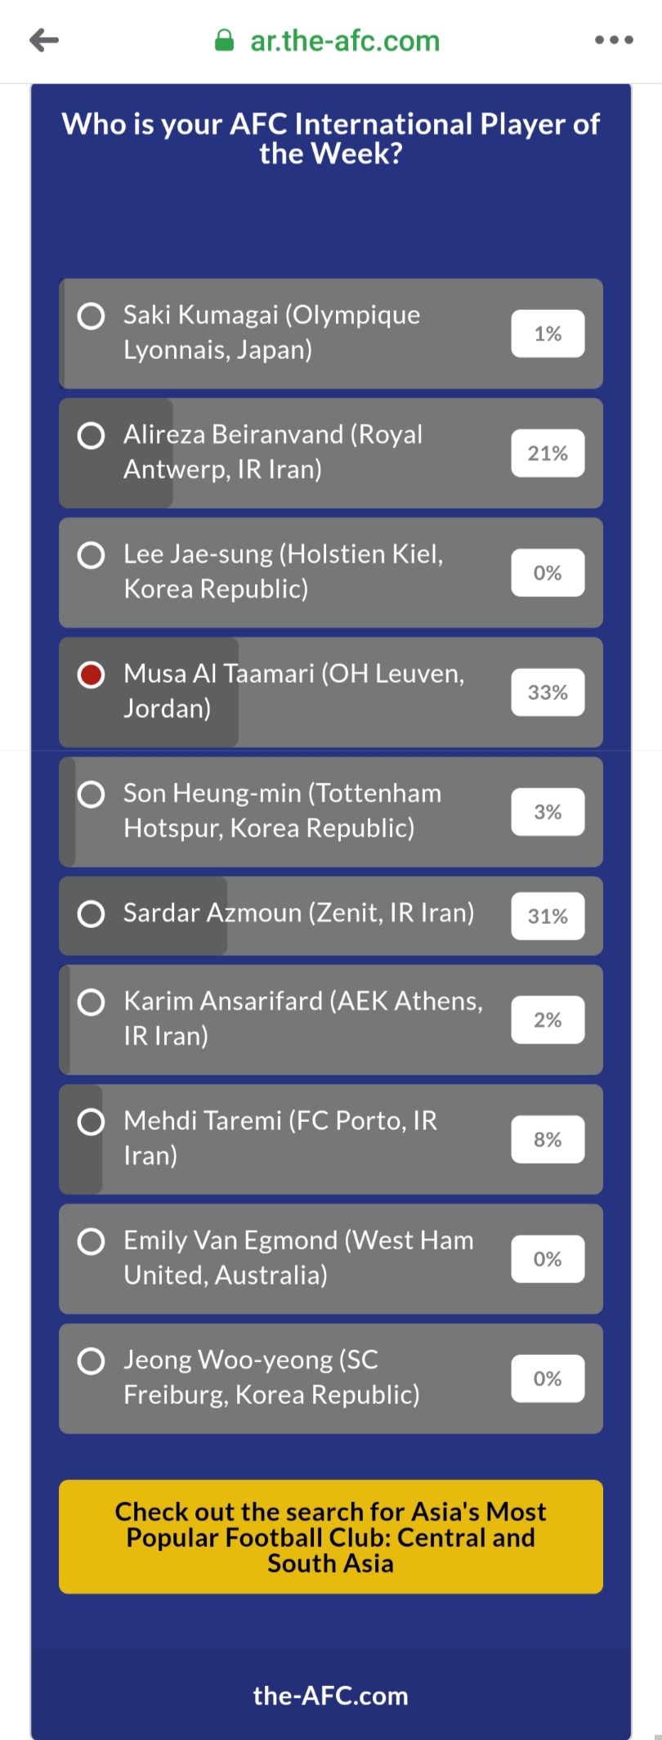Image resolution: width=662 pixels, height=1740 pixels.
Task: Select Jeong Woo-yeong radio option
Action: coord(91,1361)
